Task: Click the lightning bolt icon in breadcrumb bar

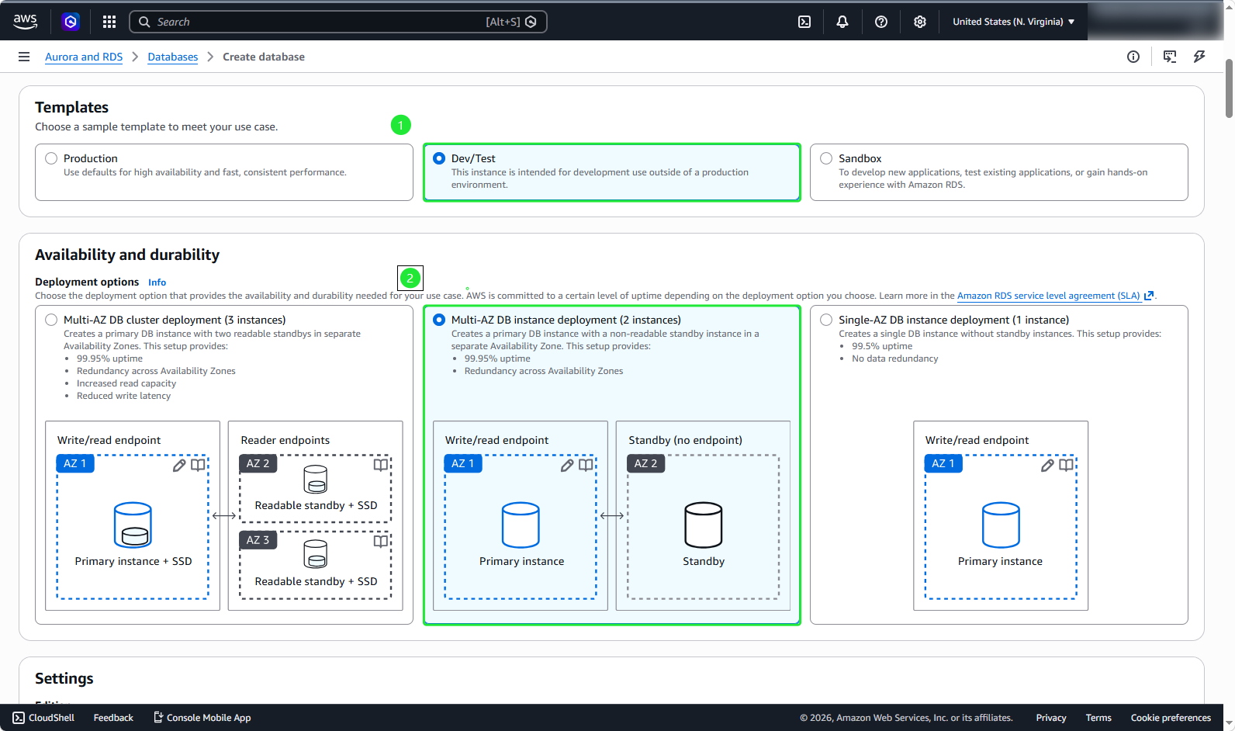Action: pyautogui.click(x=1199, y=57)
